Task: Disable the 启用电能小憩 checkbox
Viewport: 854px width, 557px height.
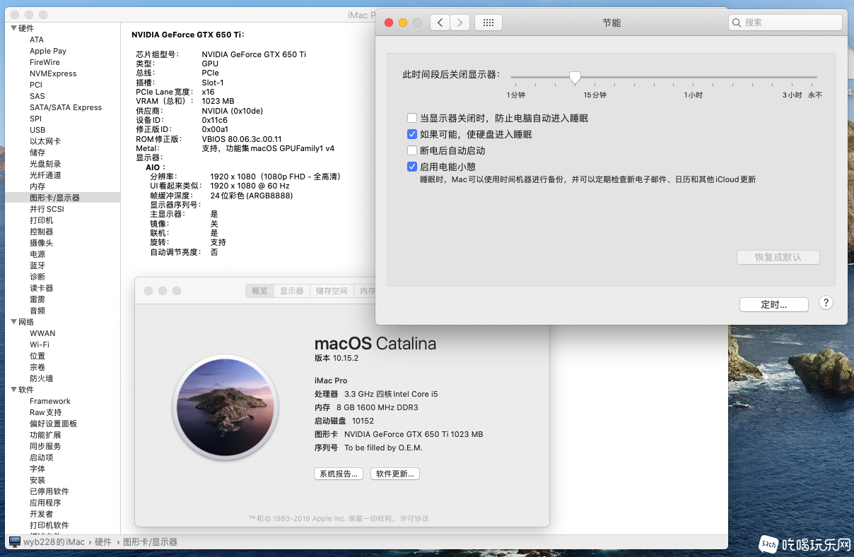Action: click(412, 167)
